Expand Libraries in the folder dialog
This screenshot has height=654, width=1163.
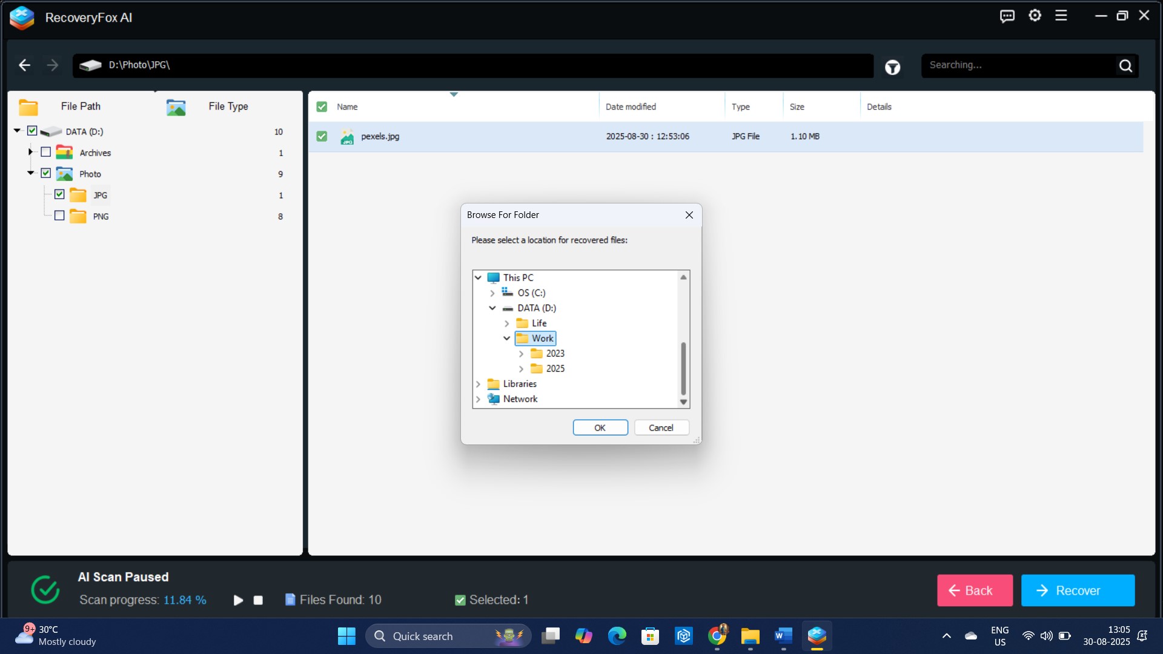pos(478,384)
